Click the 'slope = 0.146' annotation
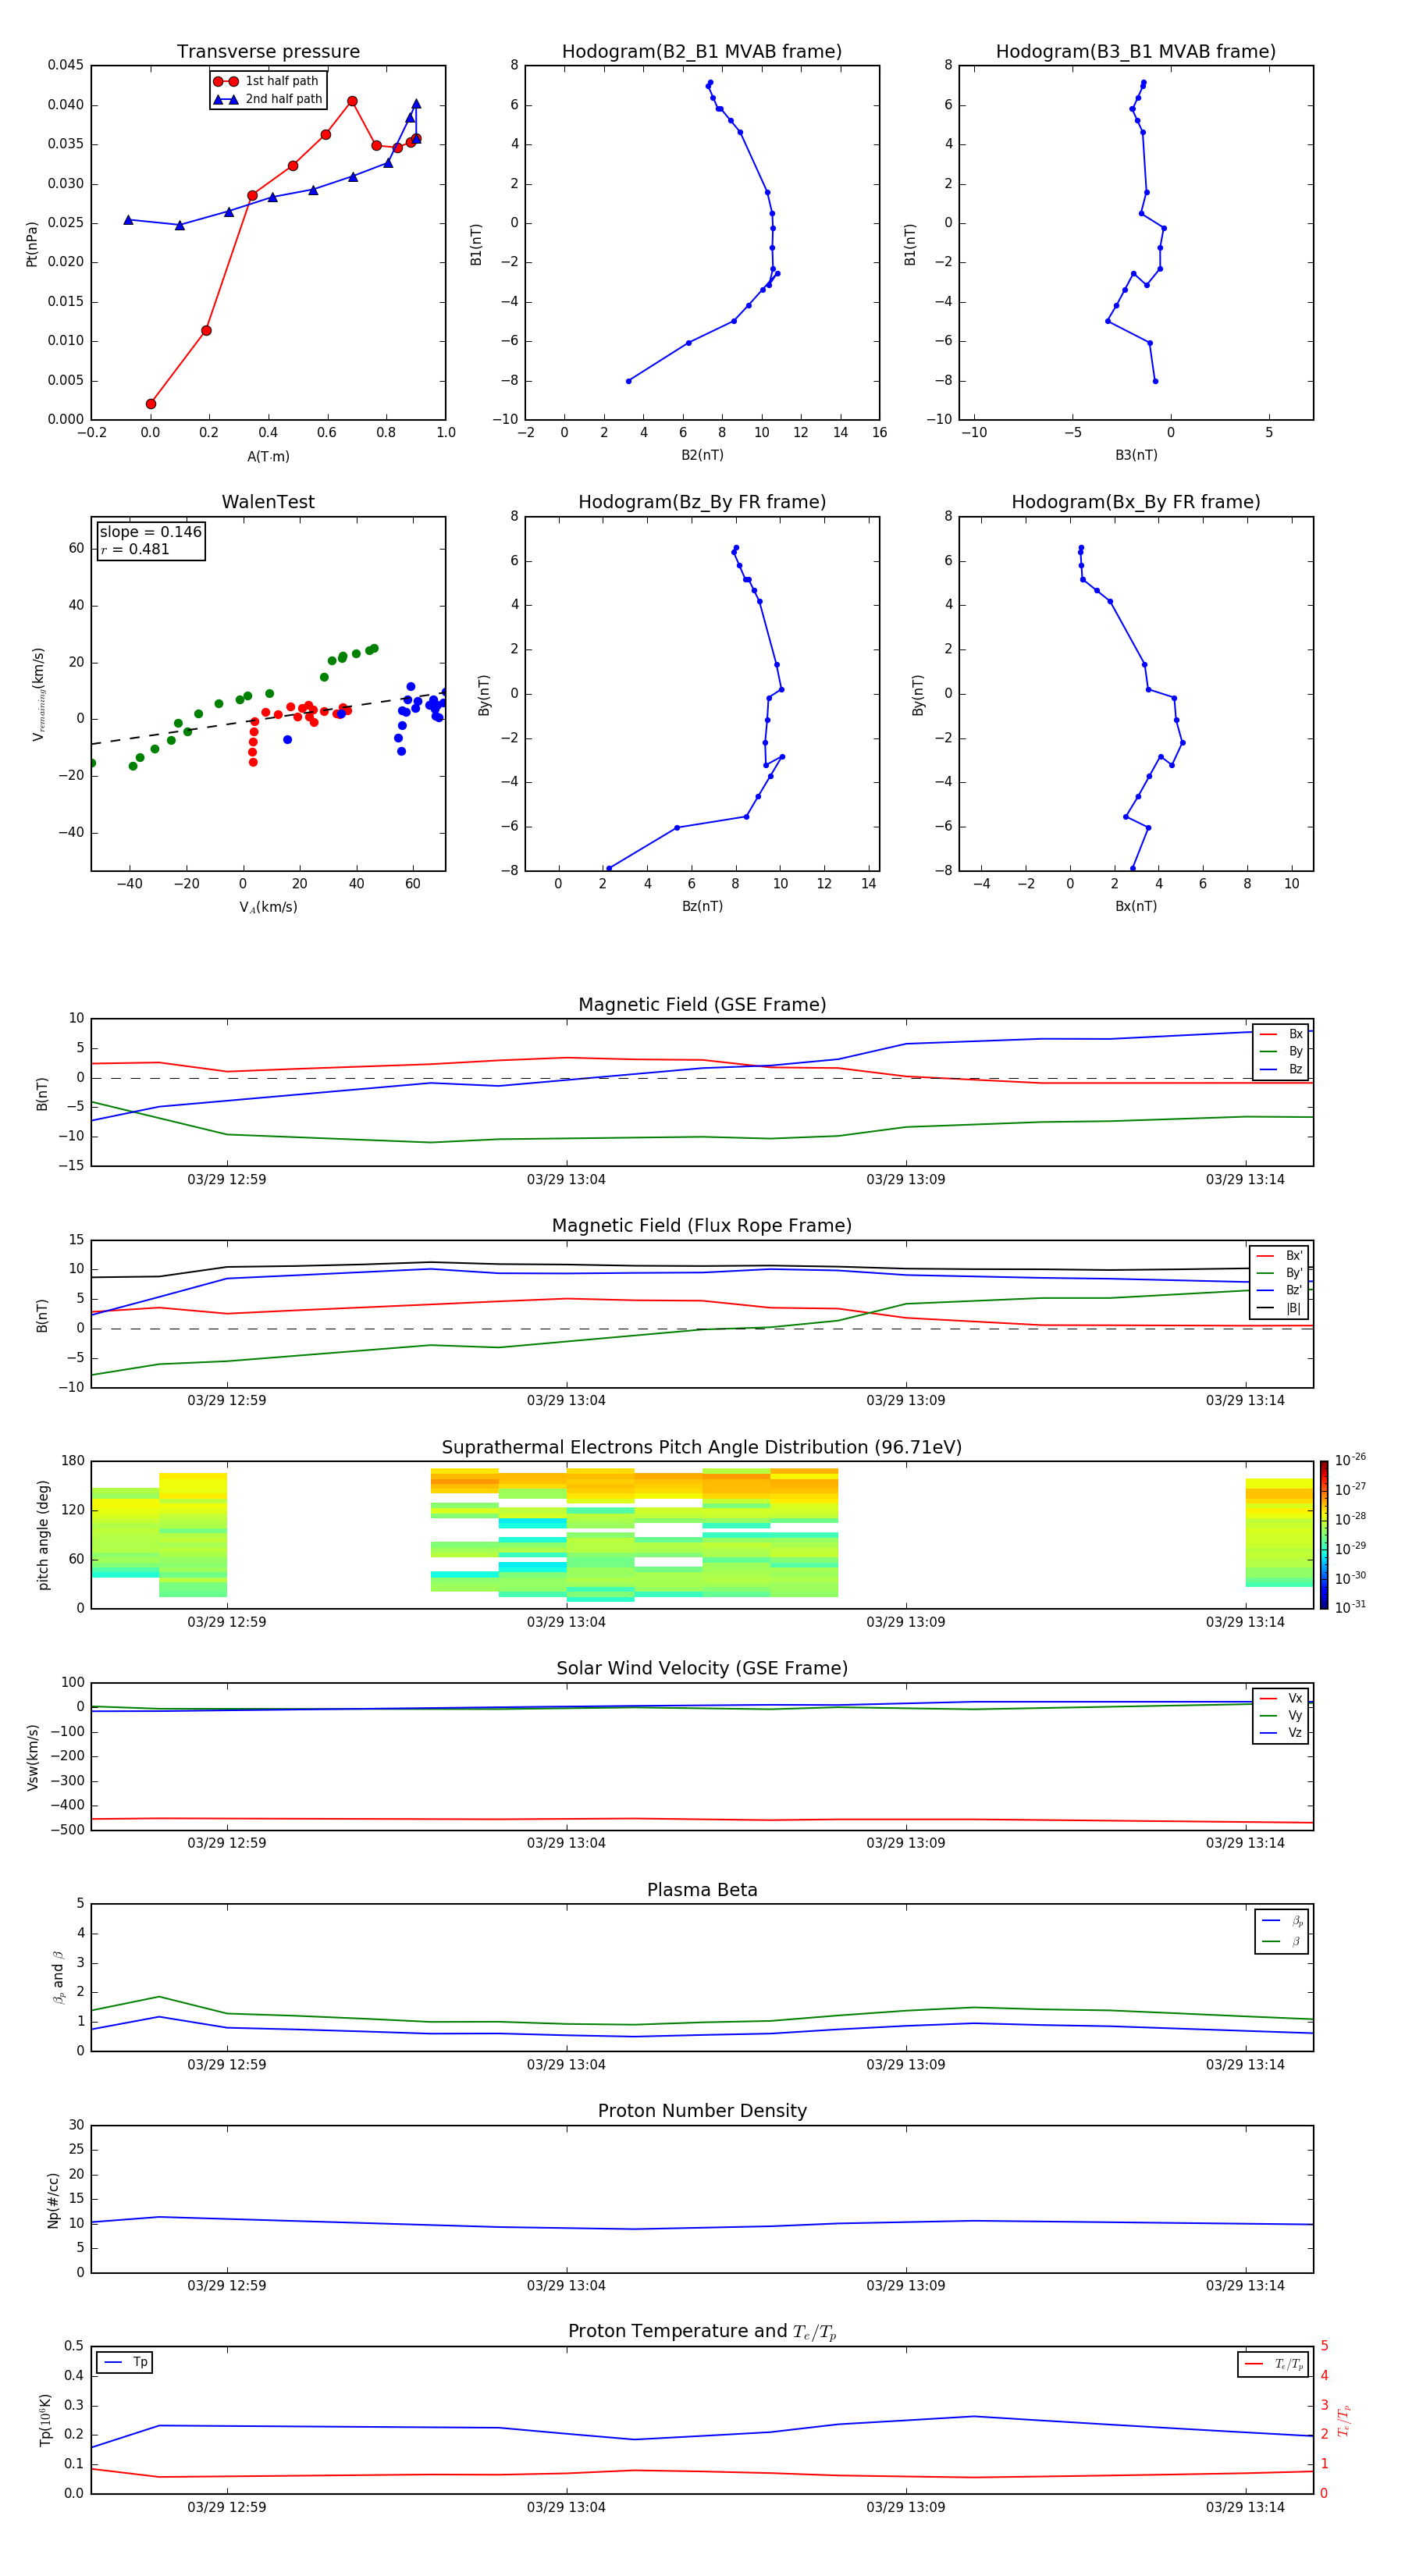 click(150, 532)
